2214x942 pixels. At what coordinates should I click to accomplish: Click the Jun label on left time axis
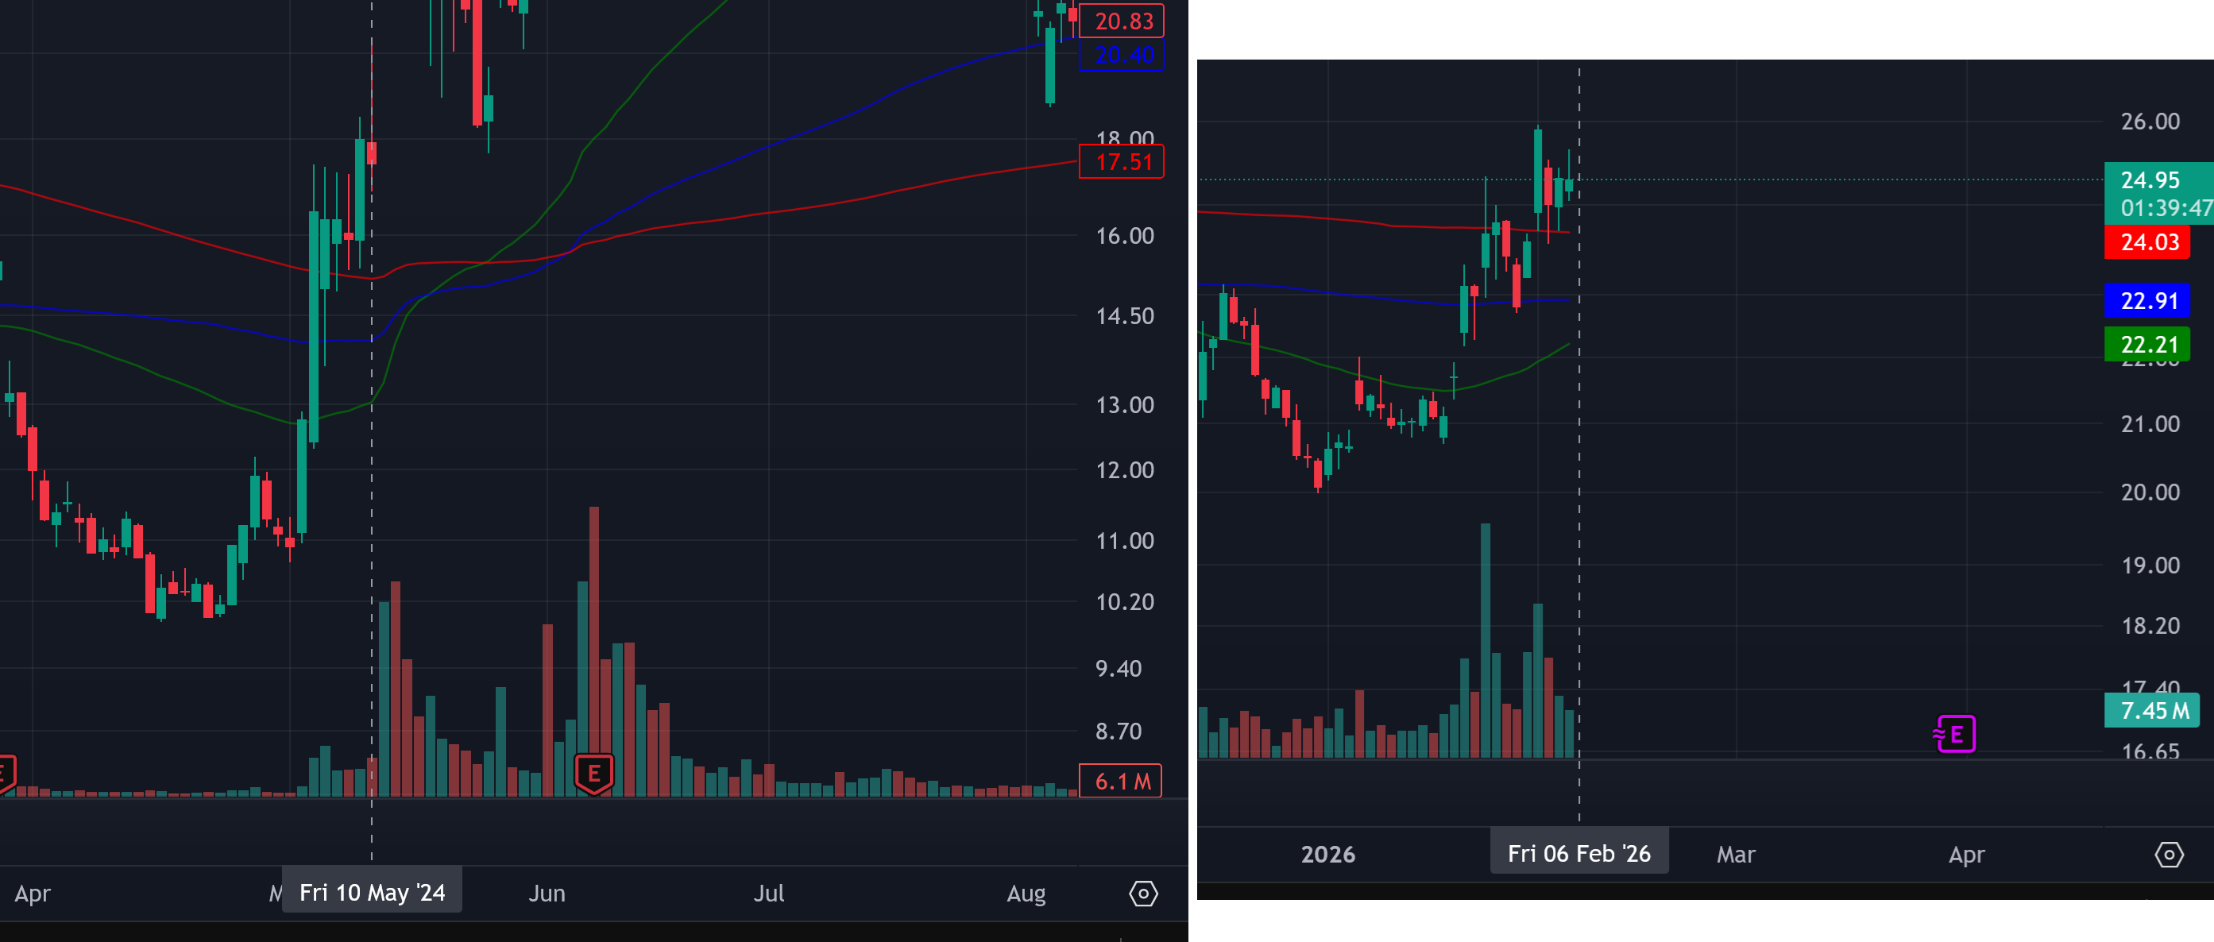547,894
